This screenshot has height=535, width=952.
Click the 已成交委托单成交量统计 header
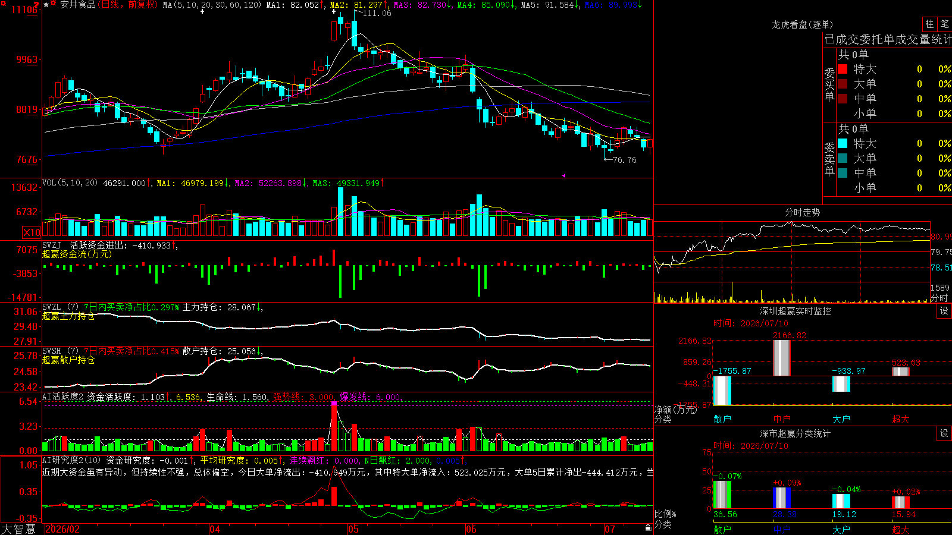pos(888,39)
